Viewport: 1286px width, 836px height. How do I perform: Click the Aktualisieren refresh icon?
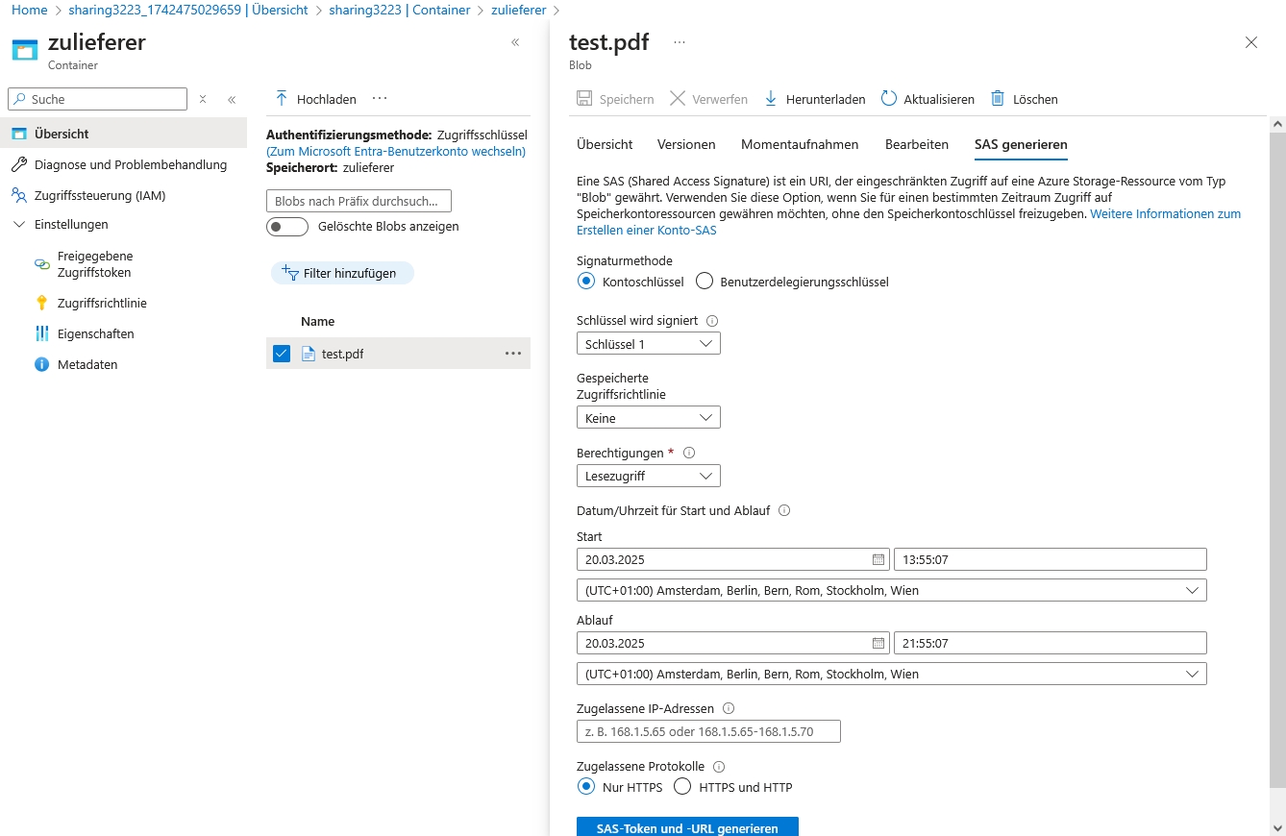889,99
